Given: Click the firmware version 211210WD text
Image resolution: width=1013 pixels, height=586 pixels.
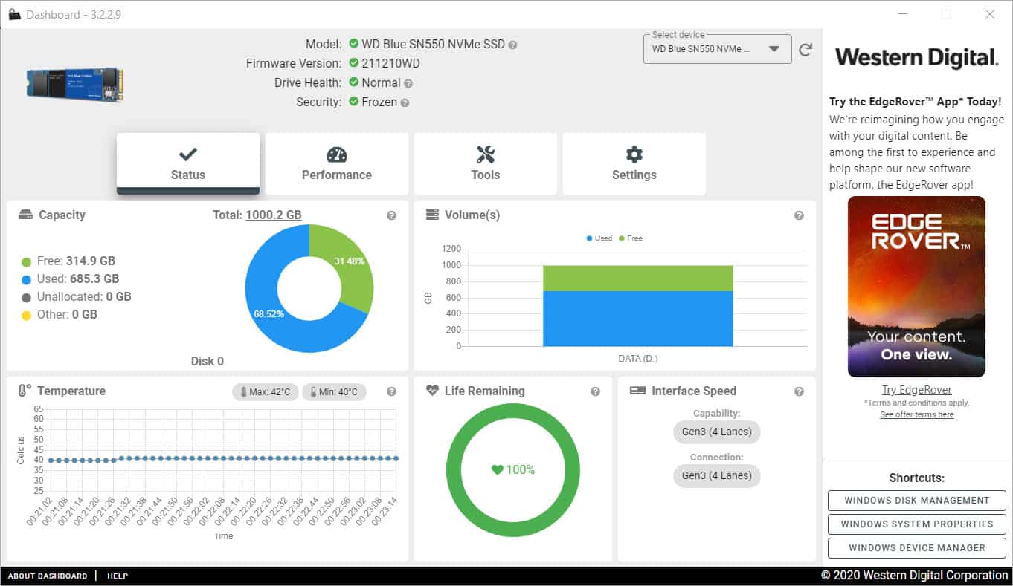Looking at the screenshot, I should pos(390,64).
